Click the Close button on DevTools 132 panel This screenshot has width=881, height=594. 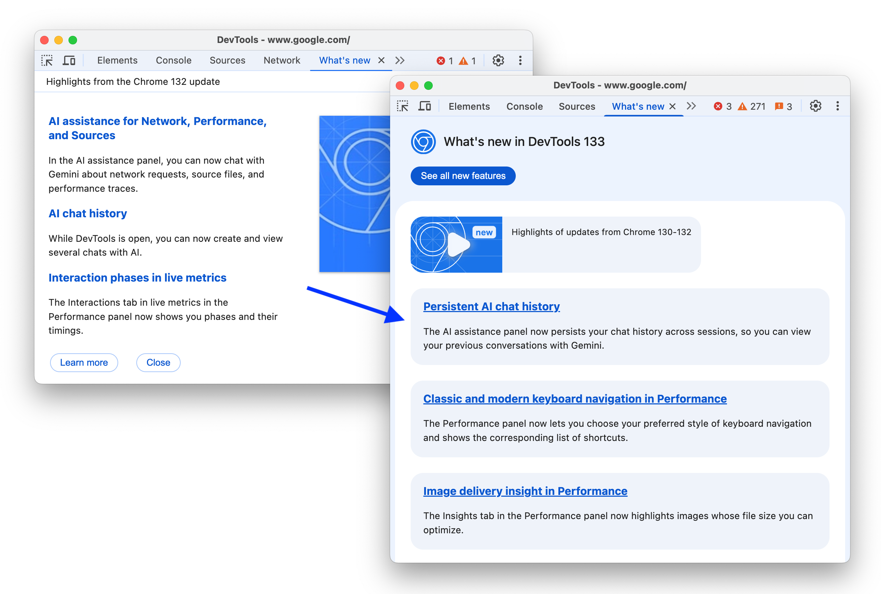point(158,362)
